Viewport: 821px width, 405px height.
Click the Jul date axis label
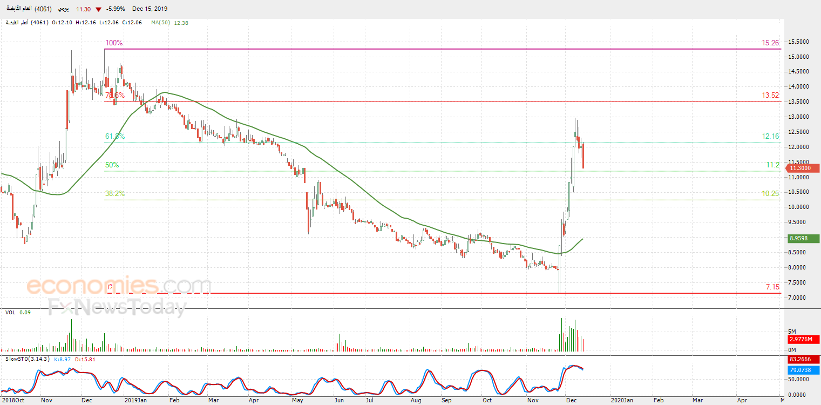(x=369, y=401)
